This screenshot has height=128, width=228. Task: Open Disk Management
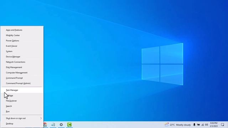[x=22, y=67]
